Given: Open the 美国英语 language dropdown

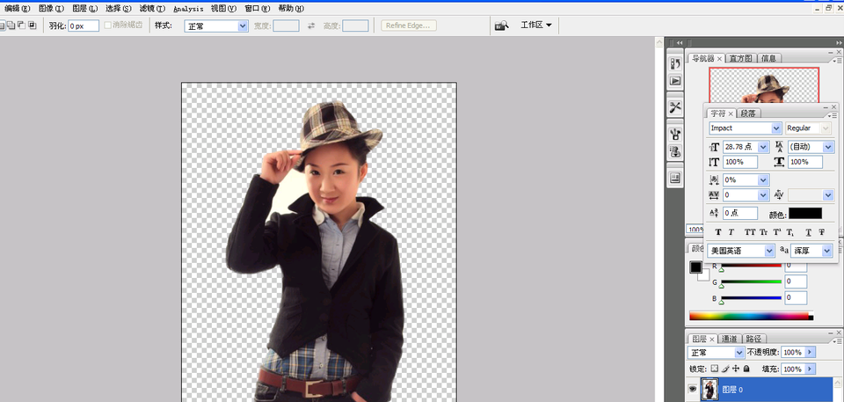Looking at the screenshot, I should (x=770, y=251).
